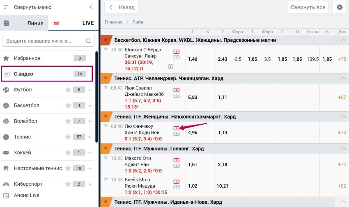
Task: Collapse the ATP Чжанцзяган league section
Action: (343, 78)
